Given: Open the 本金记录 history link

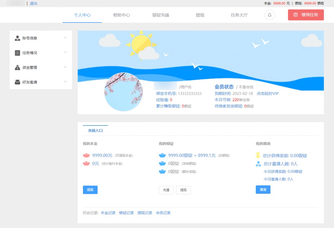Looking at the screenshot, I should click(x=108, y=213).
